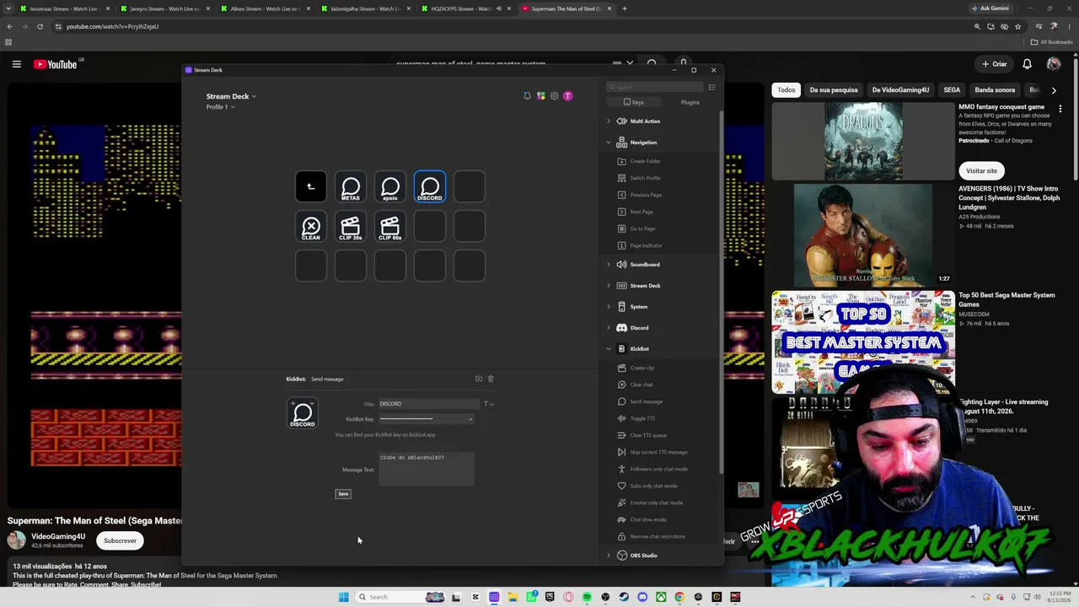
Task: Click the back arrow folder key
Action: coord(311,187)
